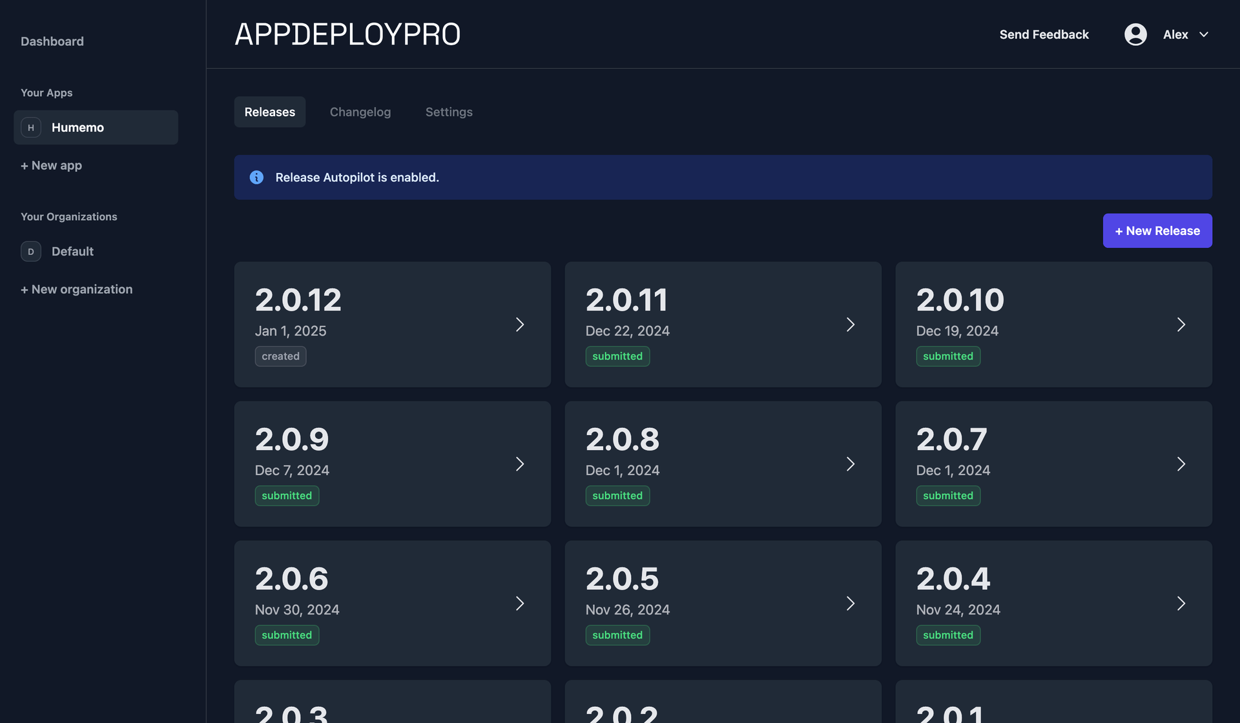Click the created badge on release 2.0.12
Viewport: 1240px width, 723px height.
tap(280, 356)
